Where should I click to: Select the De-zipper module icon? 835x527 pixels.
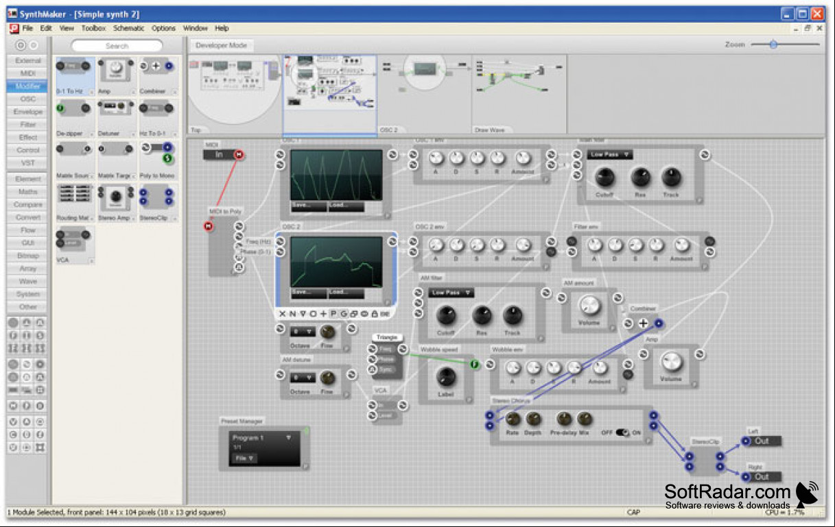pos(73,109)
